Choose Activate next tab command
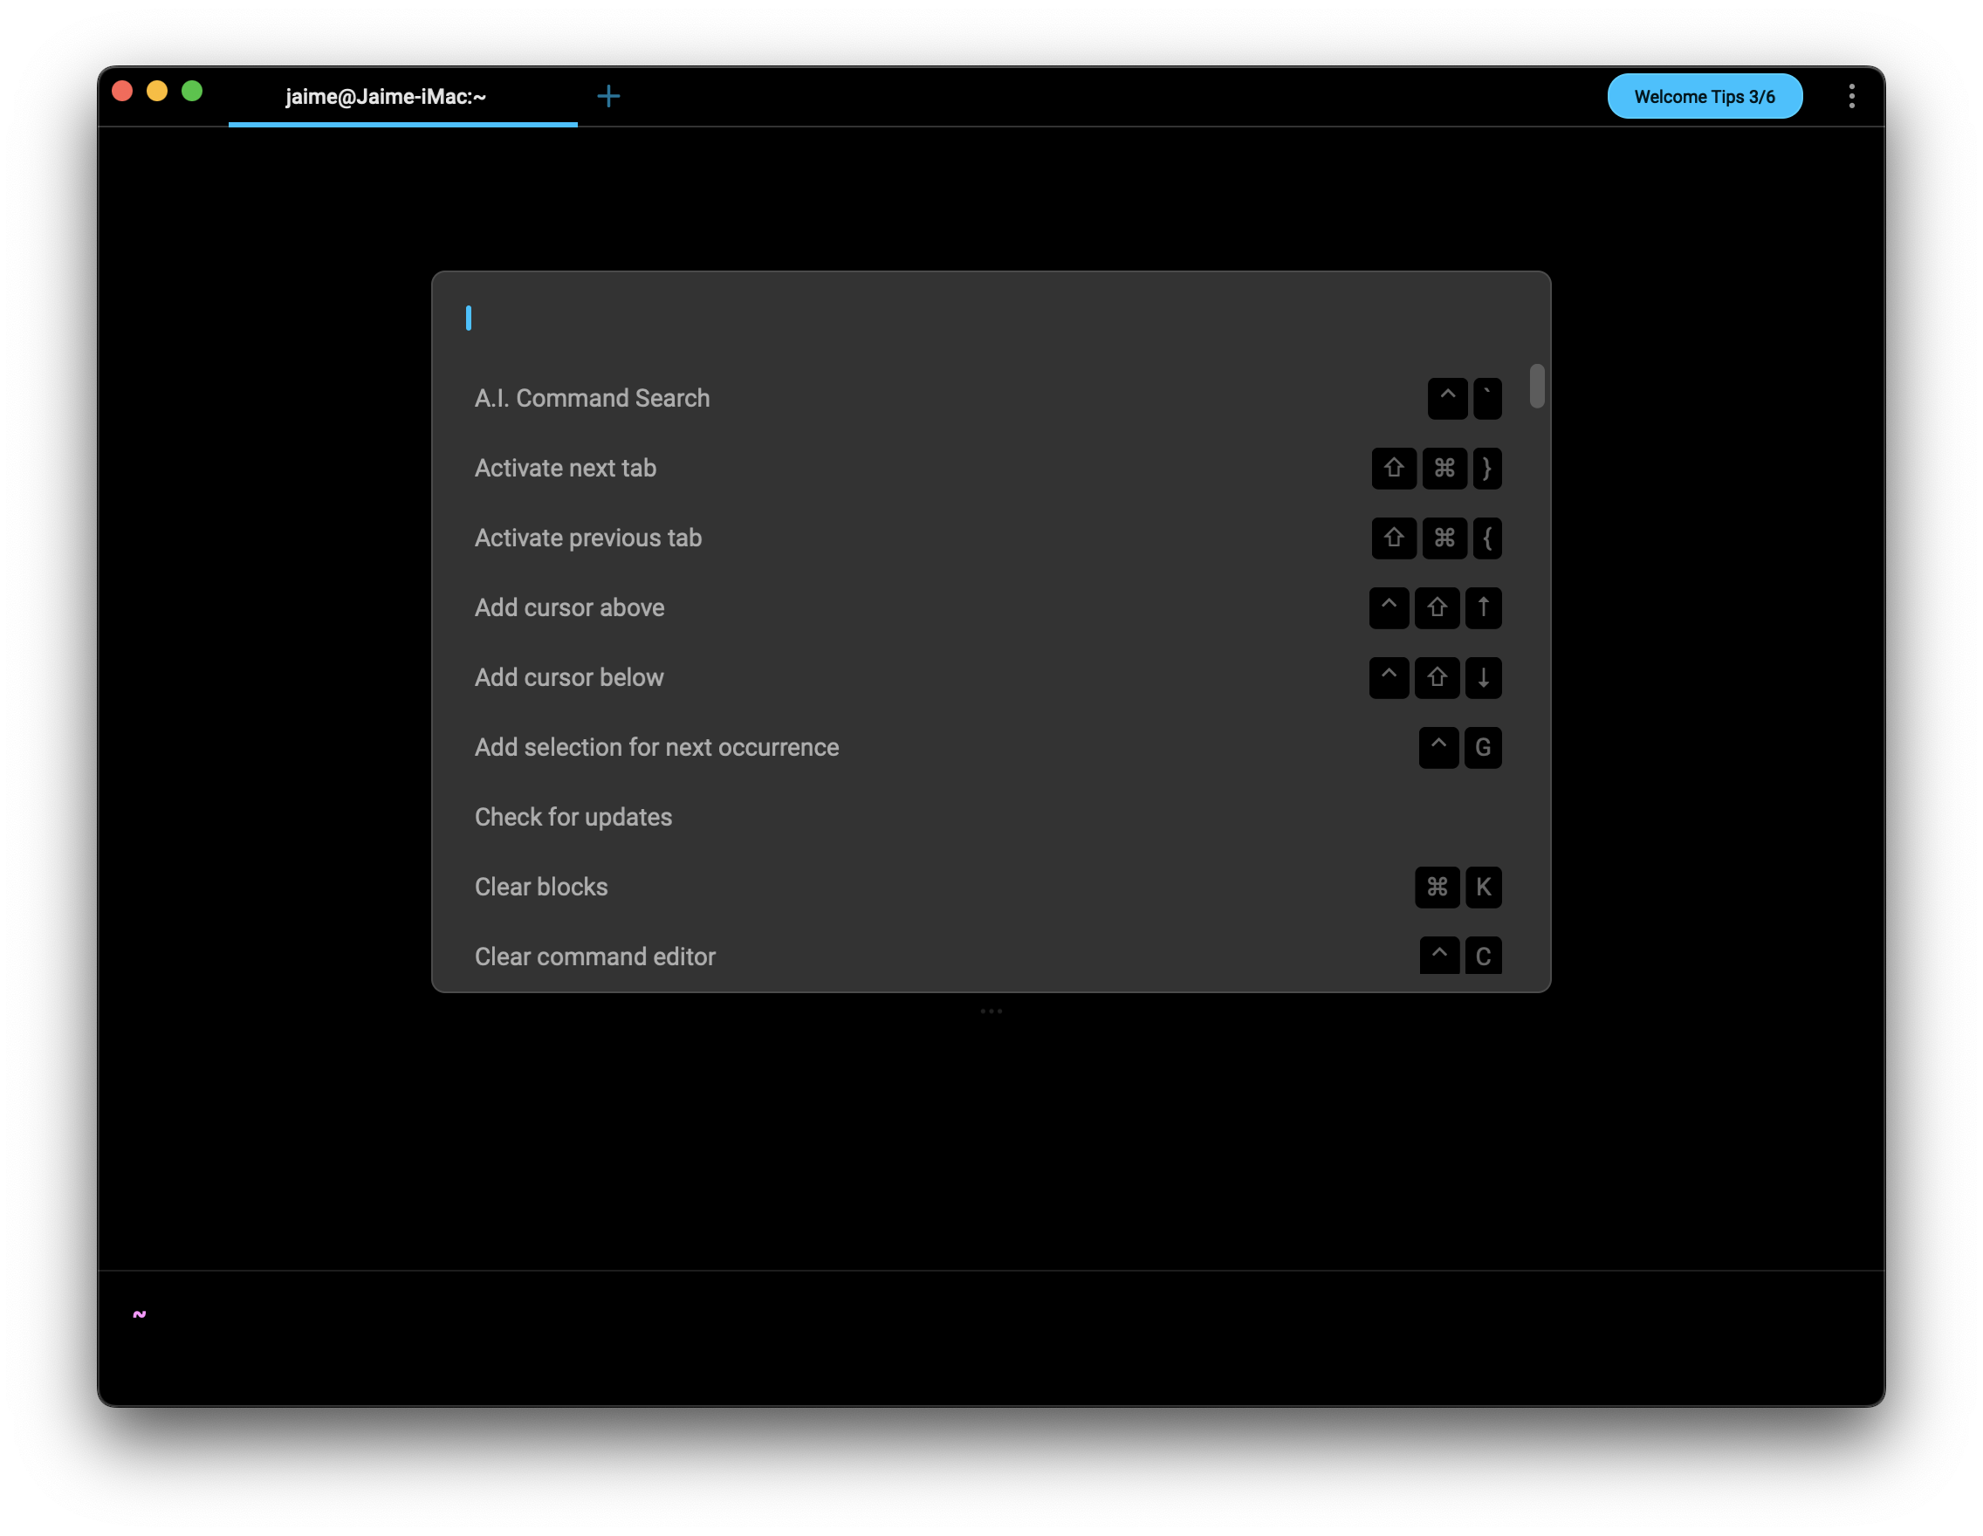 tap(565, 469)
